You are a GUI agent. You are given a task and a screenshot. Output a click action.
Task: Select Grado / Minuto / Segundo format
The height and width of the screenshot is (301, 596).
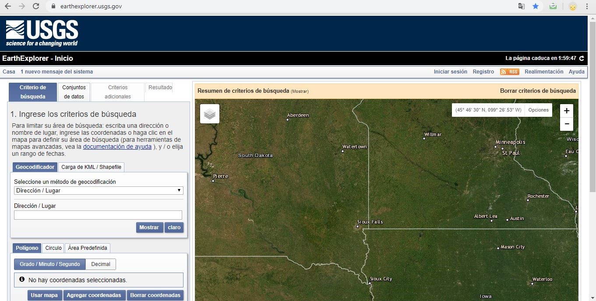coord(50,264)
